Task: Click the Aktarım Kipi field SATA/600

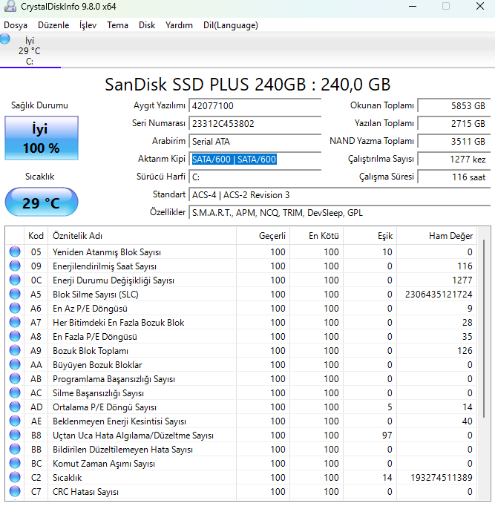Action: click(x=255, y=159)
